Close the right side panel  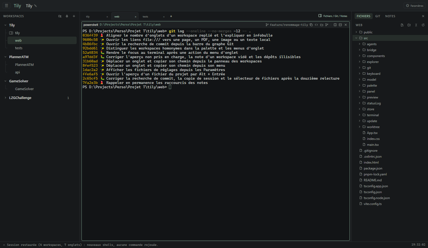tap(423, 16)
